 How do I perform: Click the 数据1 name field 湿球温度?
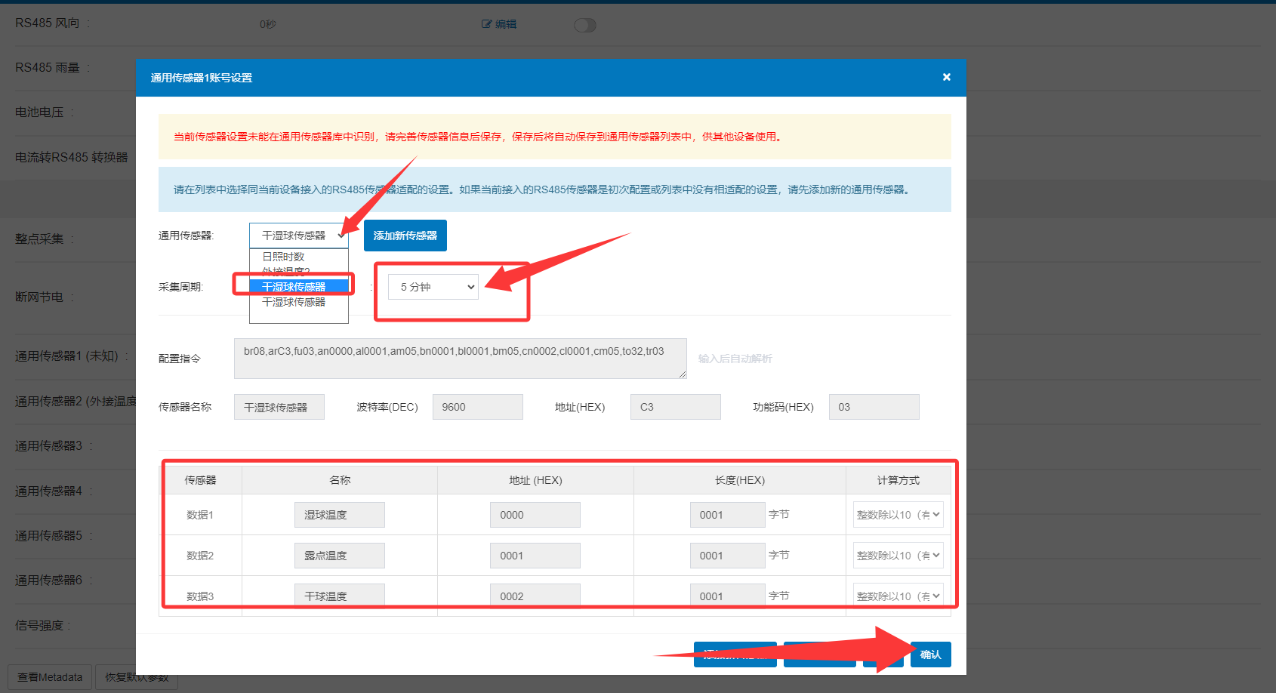point(339,515)
